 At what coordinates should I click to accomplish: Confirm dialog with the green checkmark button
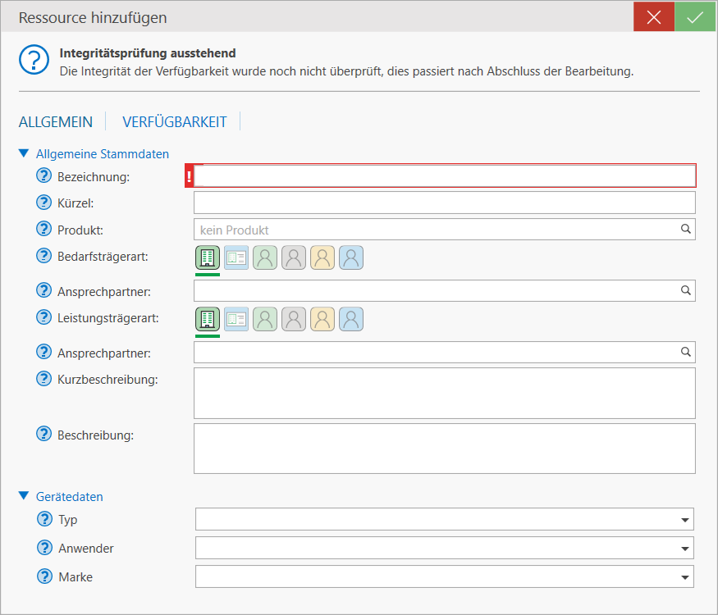(695, 17)
